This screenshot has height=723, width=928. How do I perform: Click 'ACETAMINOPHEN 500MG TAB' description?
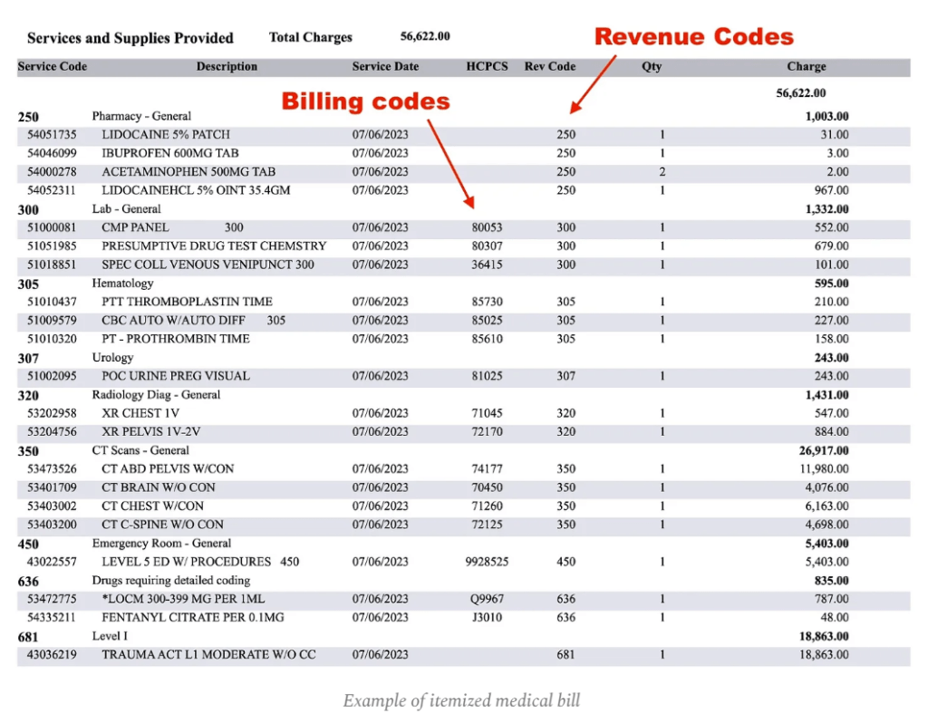(x=188, y=171)
